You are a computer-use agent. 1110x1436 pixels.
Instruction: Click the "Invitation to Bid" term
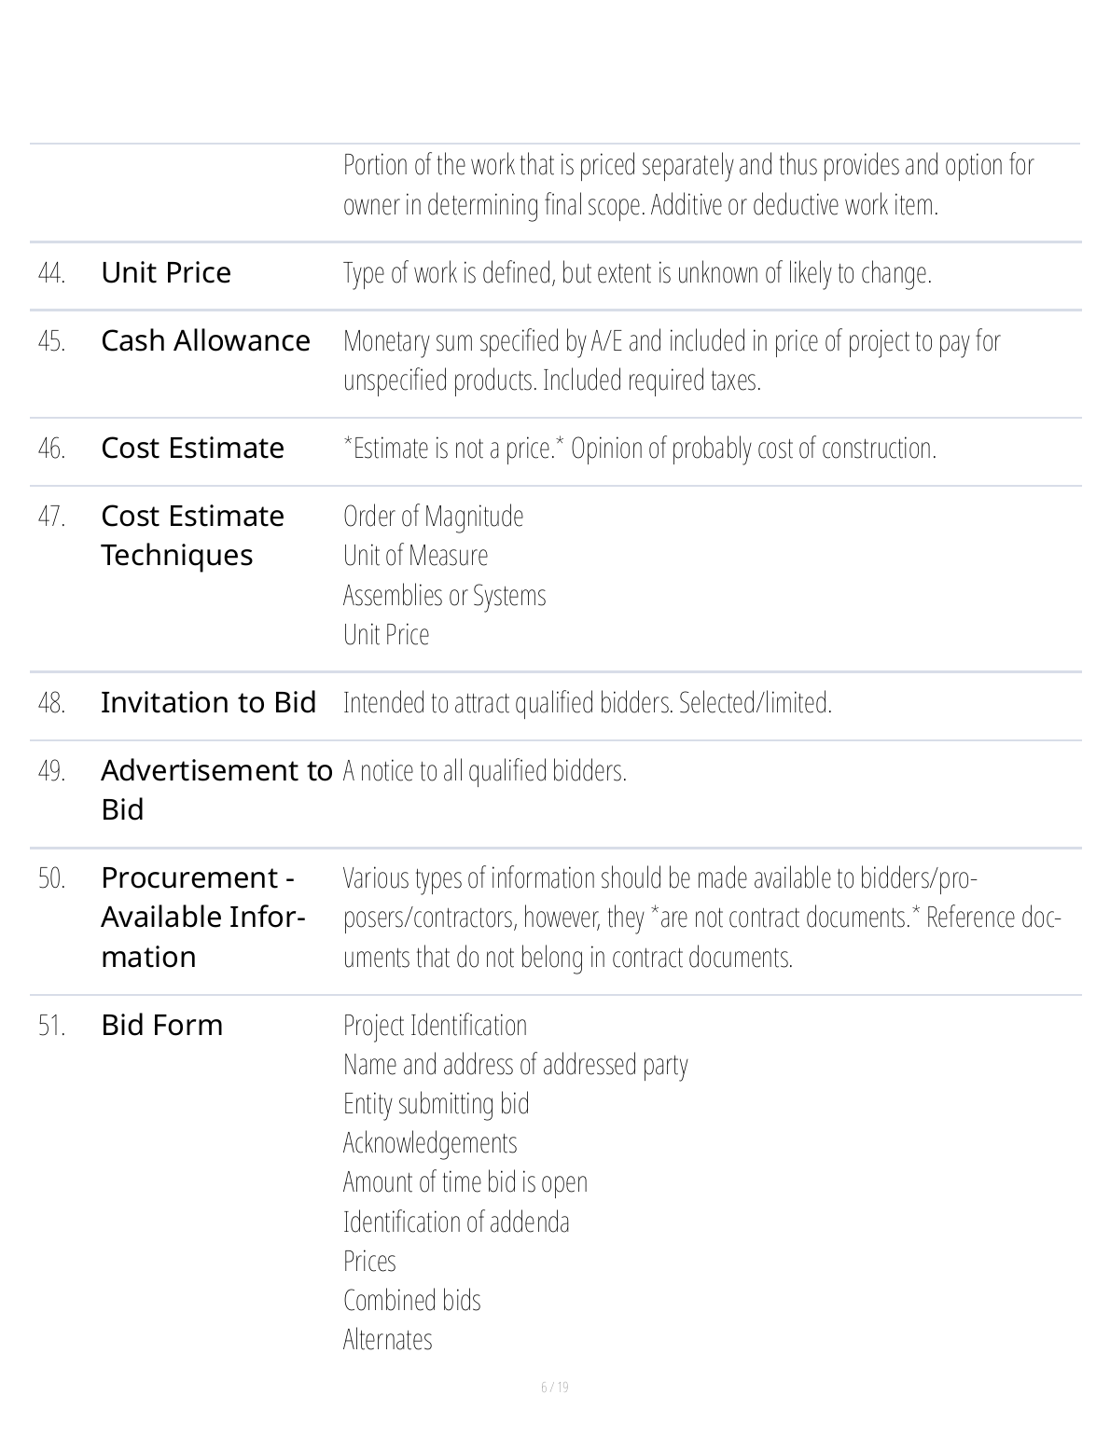pyautogui.click(x=208, y=702)
